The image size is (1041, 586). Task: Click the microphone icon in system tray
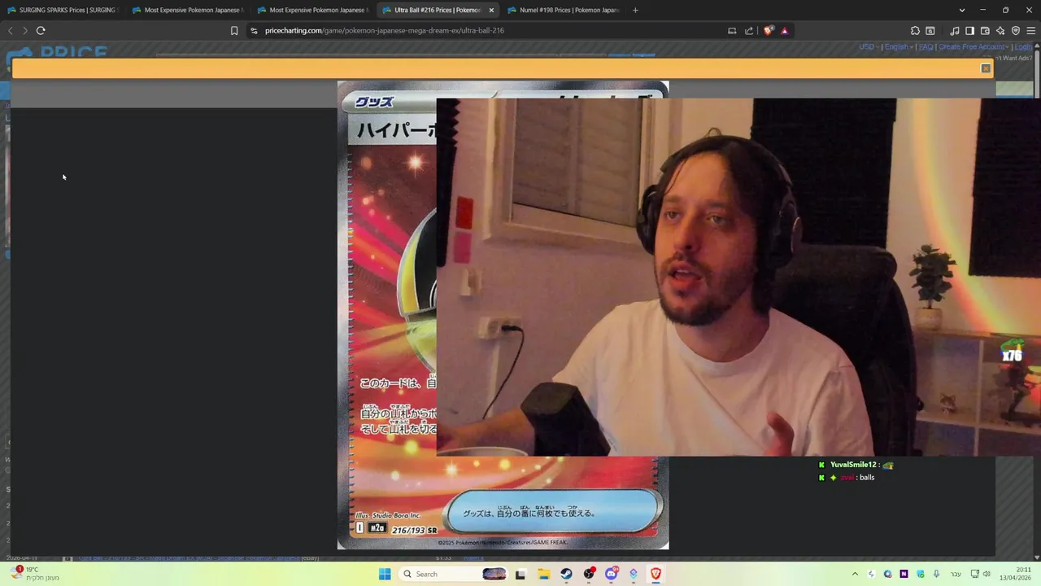[x=937, y=574]
